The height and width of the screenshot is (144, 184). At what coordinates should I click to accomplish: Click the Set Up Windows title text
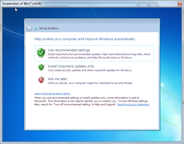pos(49,28)
